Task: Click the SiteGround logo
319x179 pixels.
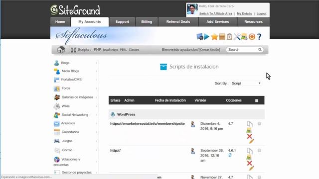Action: tap(75, 10)
